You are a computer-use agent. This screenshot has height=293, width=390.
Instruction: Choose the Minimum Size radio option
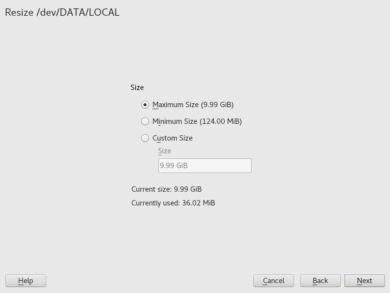tap(145, 121)
